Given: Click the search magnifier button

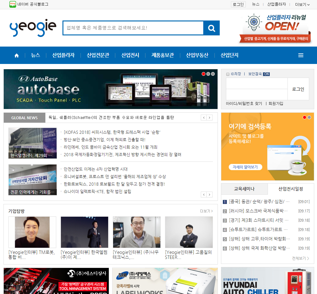Looking at the screenshot, I should pos(211,28).
